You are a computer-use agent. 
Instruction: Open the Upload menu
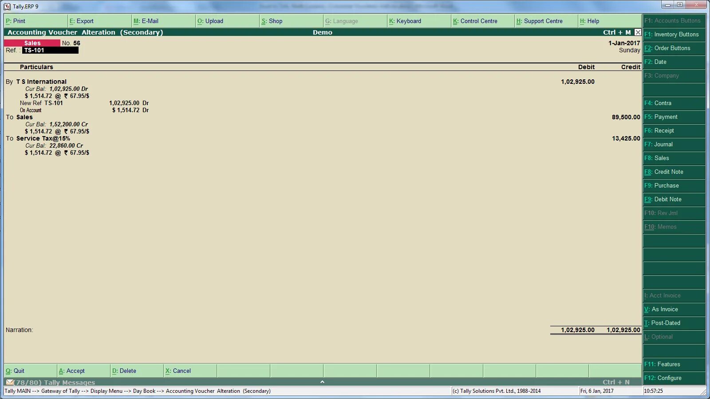[227, 21]
